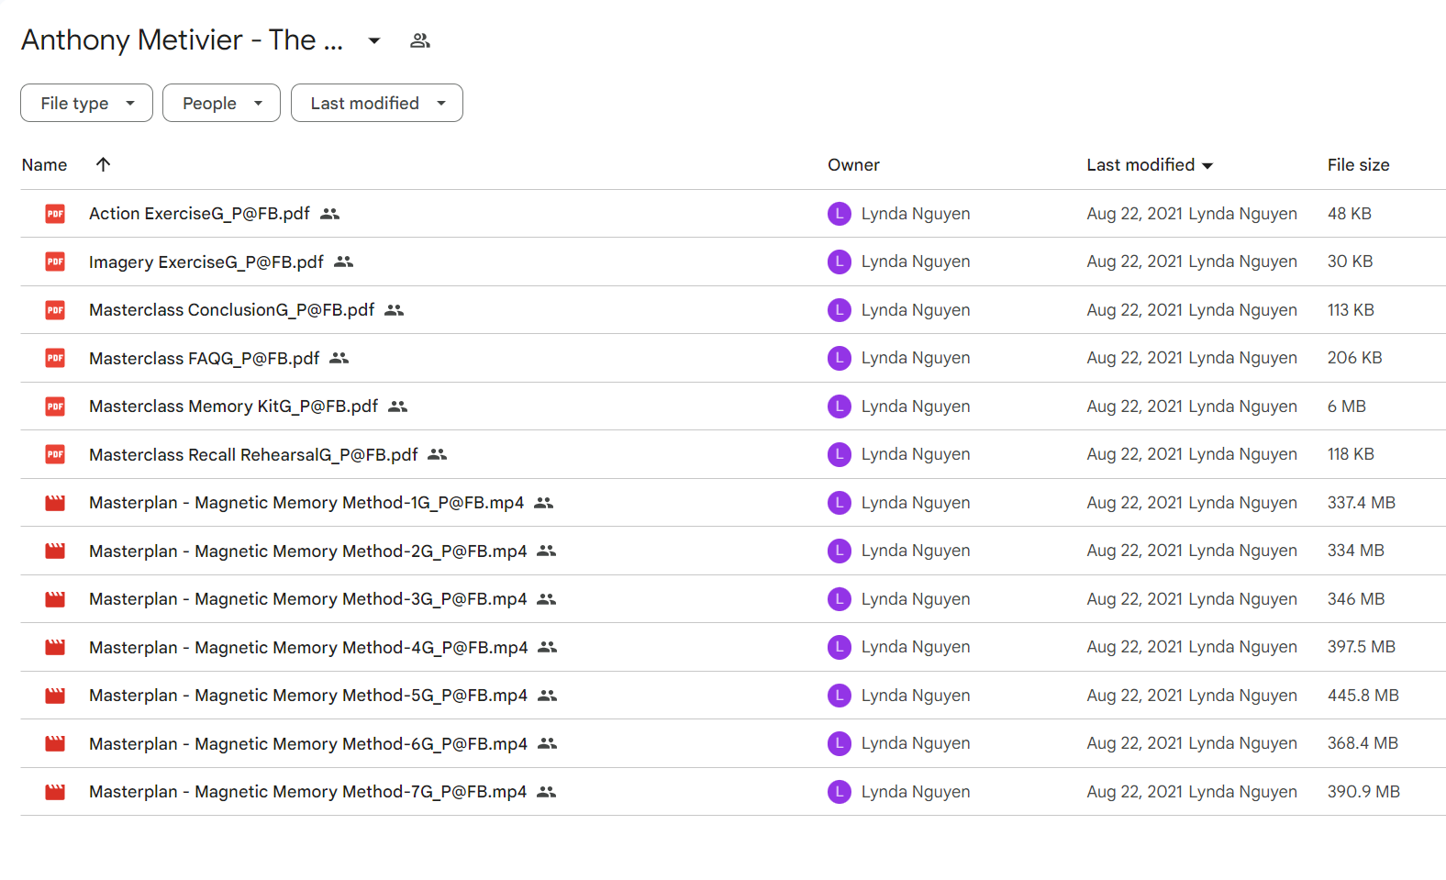Click the File size column header
Image resolution: width=1446 pixels, height=880 pixels.
1358,165
